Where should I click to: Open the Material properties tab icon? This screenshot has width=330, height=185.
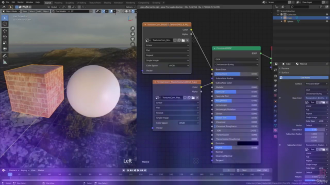275,130
